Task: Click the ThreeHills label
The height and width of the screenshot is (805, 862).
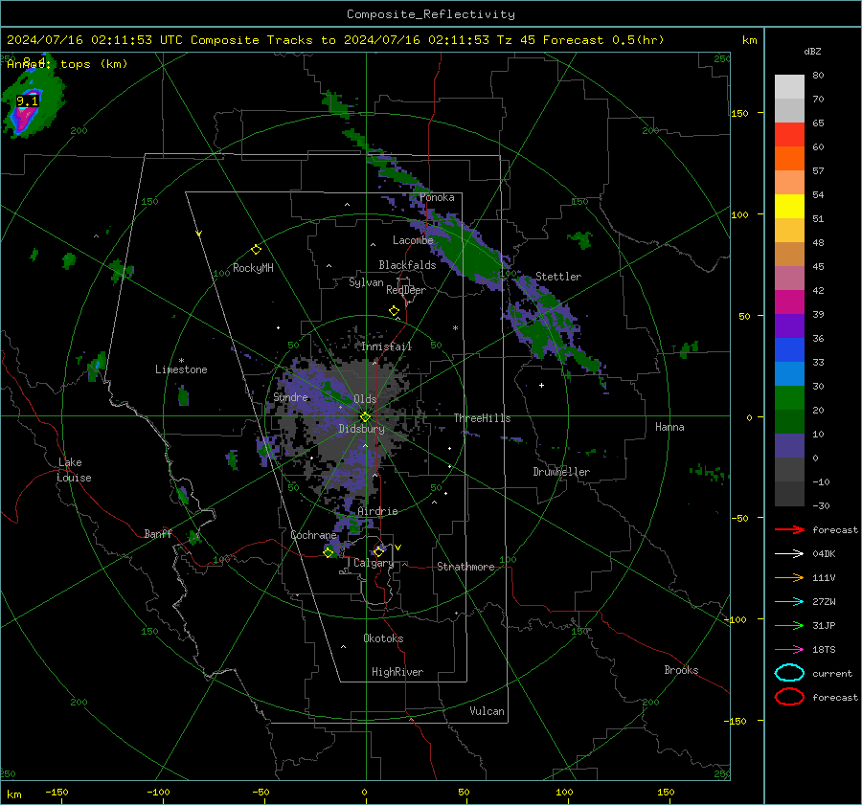Action: coord(482,418)
